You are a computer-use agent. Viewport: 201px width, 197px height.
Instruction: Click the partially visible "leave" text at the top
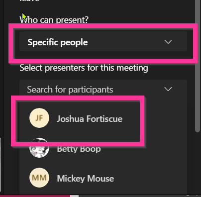[x=29, y=0]
